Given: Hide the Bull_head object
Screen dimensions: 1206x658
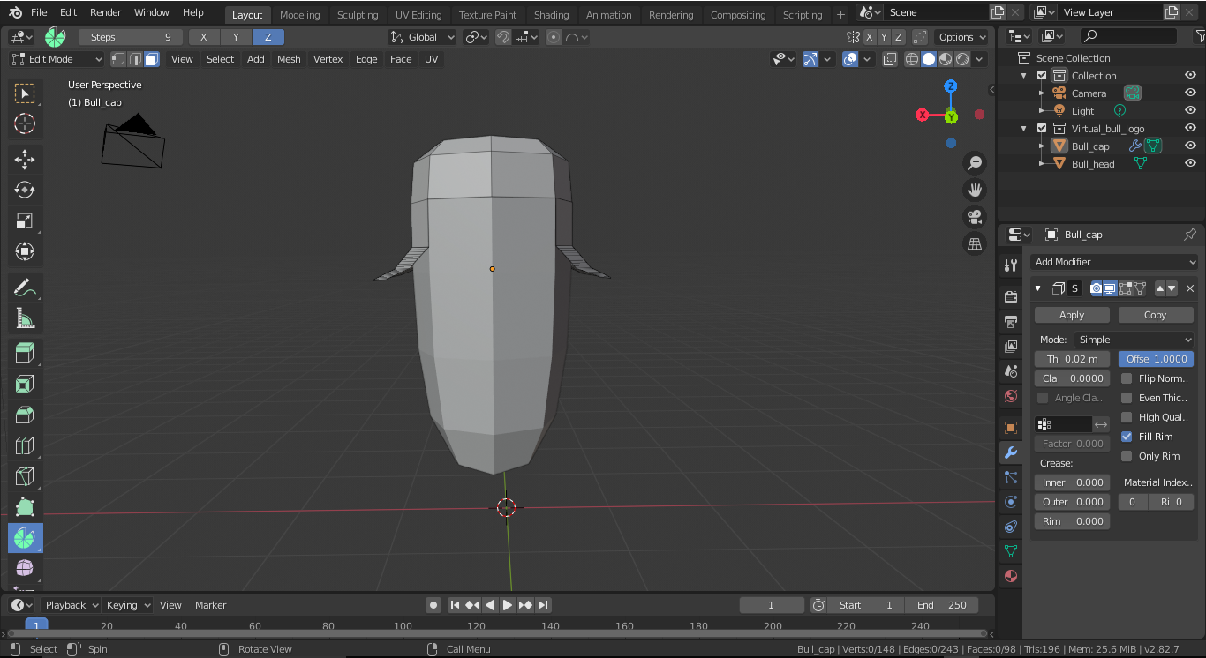Looking at the screenshot, I should pyautogui.click(x=1190, y=164).
